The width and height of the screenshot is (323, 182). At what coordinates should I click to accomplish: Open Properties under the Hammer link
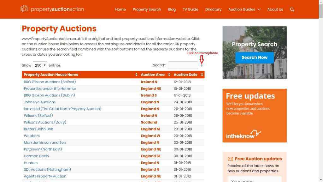[50, 88]
